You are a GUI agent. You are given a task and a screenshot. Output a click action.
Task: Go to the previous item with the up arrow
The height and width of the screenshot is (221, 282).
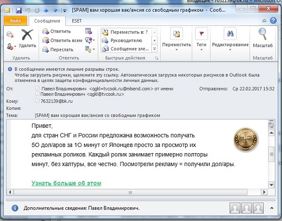tap(46, 11)
